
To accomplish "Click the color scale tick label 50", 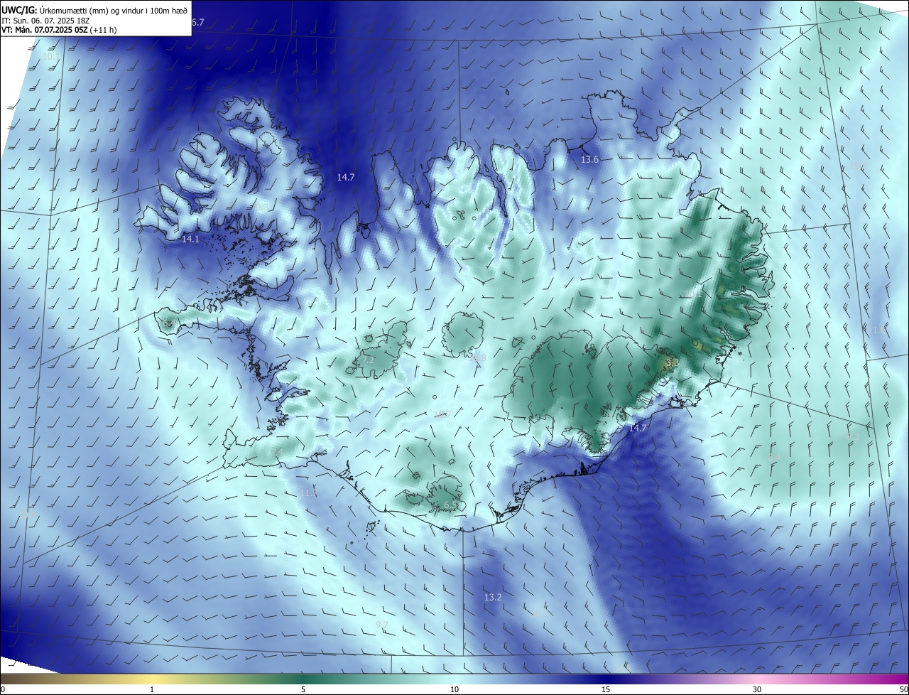I will tap(903, 689).
